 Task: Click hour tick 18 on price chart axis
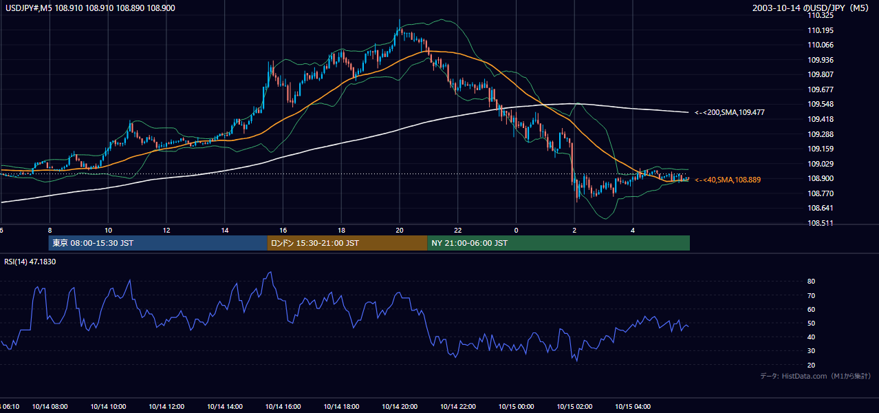pyautogui.click(x=341, y=231)
